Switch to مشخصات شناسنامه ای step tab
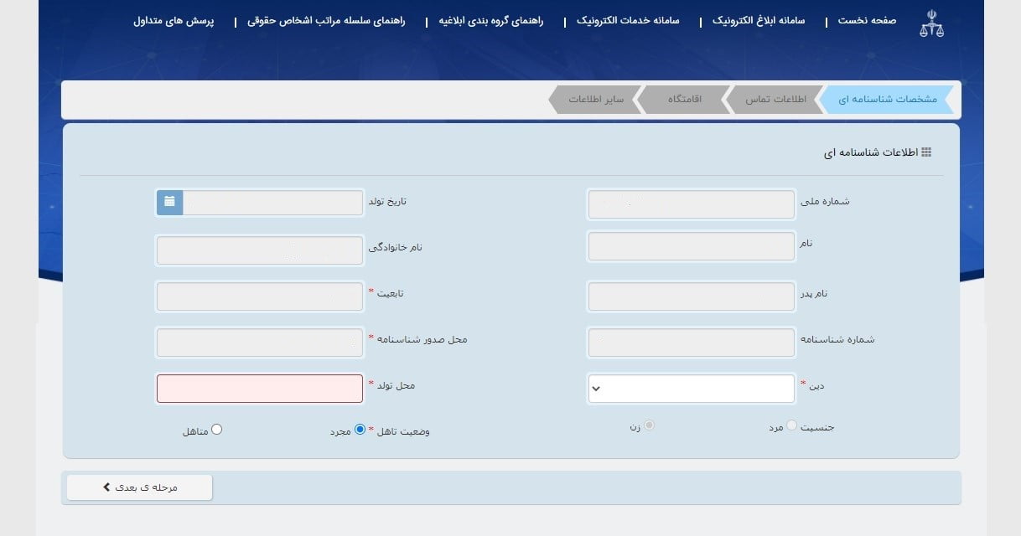This screenshot has width=1021, height=536. (x=888, y=99)
